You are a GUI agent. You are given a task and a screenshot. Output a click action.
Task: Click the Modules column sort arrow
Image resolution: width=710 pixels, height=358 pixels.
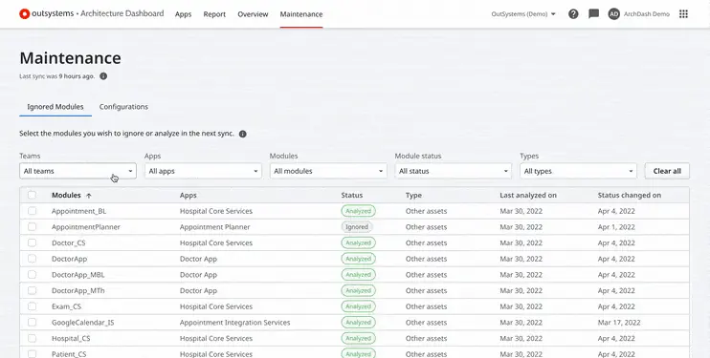[89, 196]
